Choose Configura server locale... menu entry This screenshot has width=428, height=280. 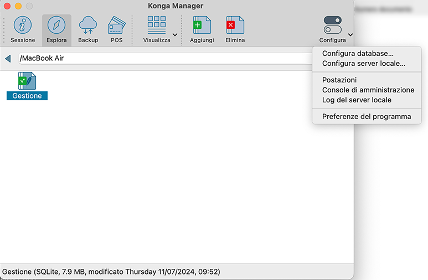[363, 64]
